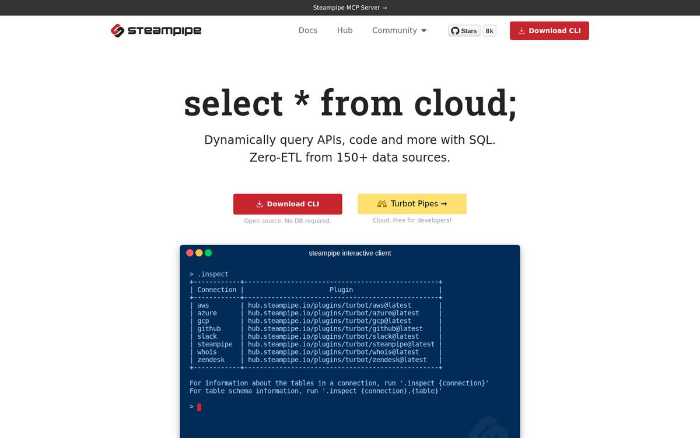Click the GitHub Stars button
This screenshot has width=700, height=438.
tap(464, 31)
